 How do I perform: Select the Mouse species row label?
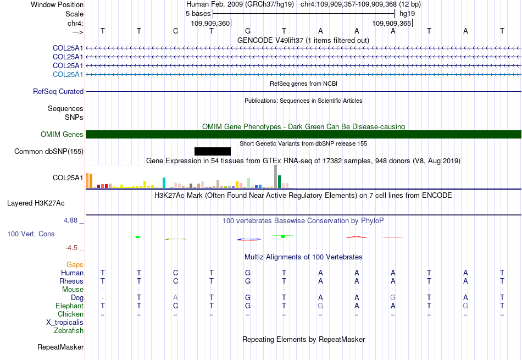click(73, 290)
